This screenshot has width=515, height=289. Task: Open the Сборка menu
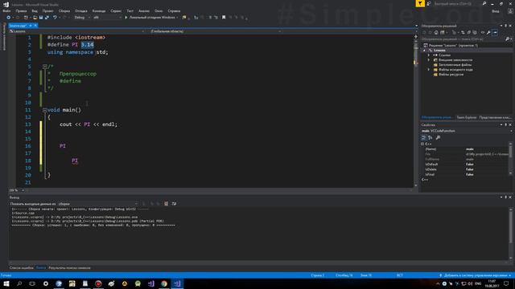64,10
